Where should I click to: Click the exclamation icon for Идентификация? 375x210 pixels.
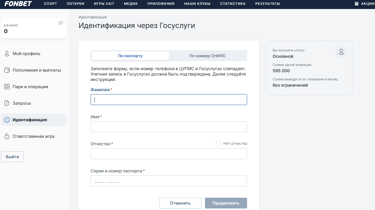(7, 120)
